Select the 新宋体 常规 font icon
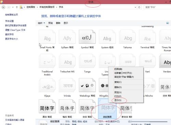 click(126, 108)
